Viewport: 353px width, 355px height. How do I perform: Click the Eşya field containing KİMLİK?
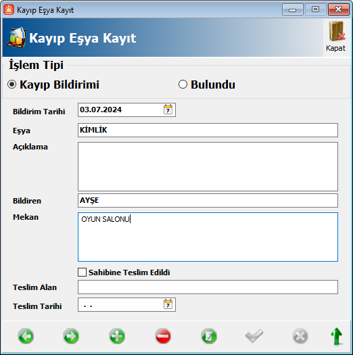(x=208, y=131)
